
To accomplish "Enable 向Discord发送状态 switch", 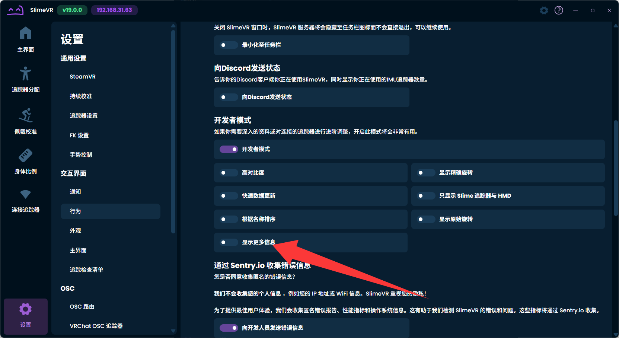I will click(x=229, y=97).
